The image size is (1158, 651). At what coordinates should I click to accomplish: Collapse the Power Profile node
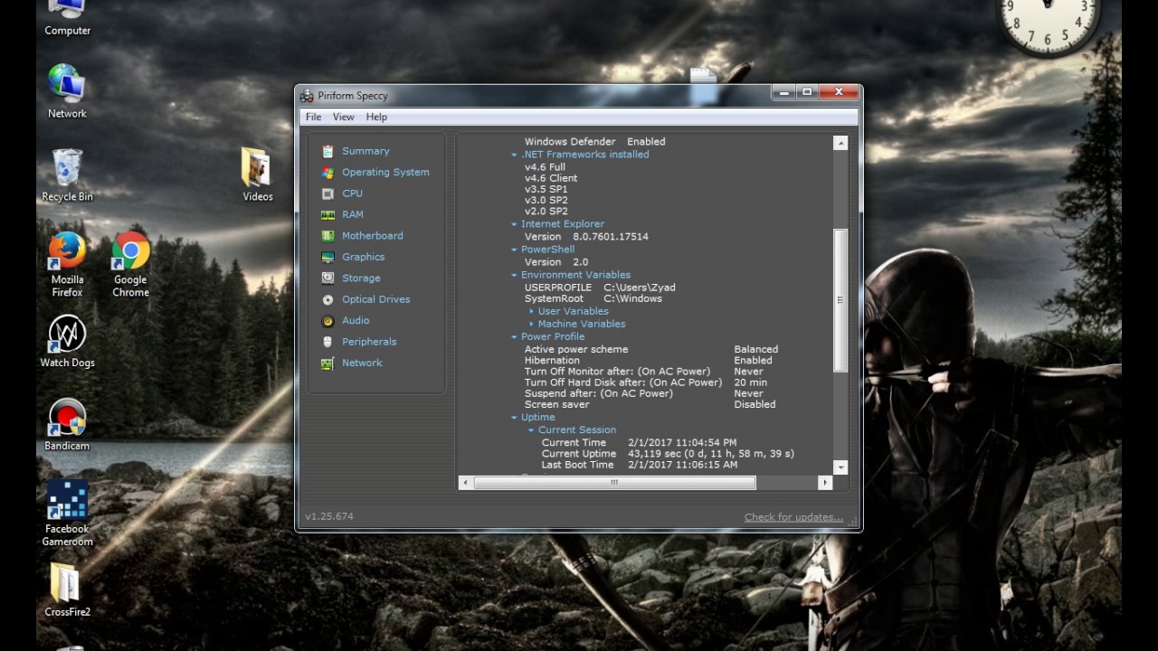coord(514,336)
